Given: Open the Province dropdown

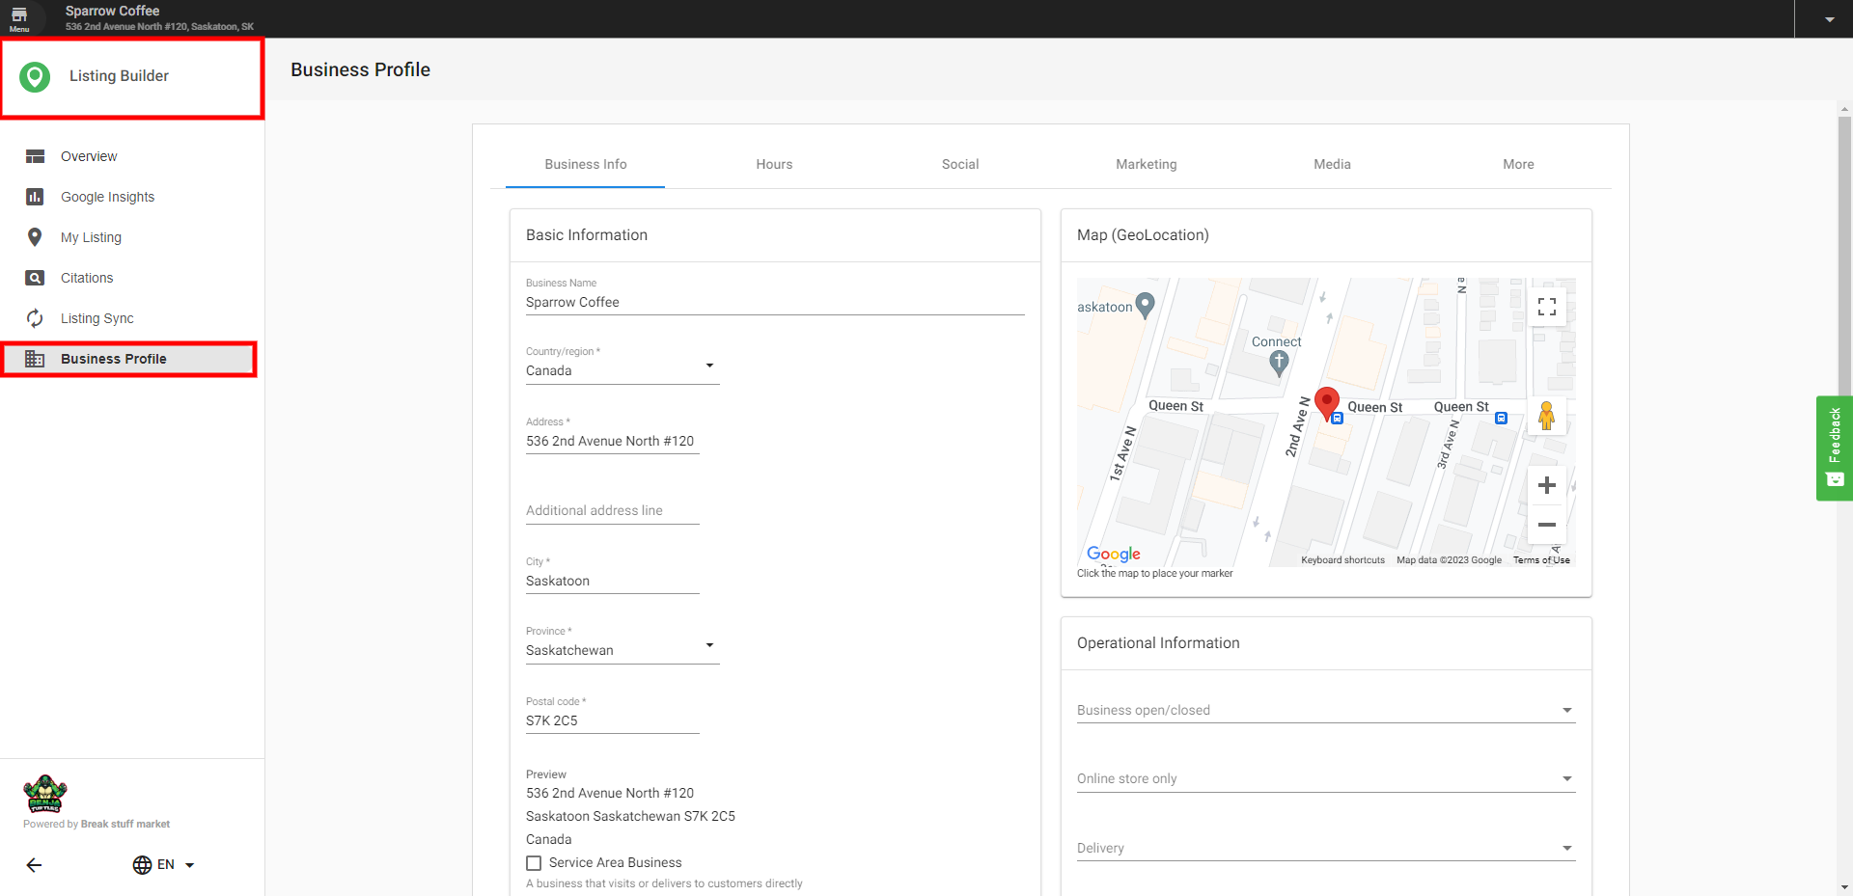Looking at the screenshot, I should click(x=622, y=650).
